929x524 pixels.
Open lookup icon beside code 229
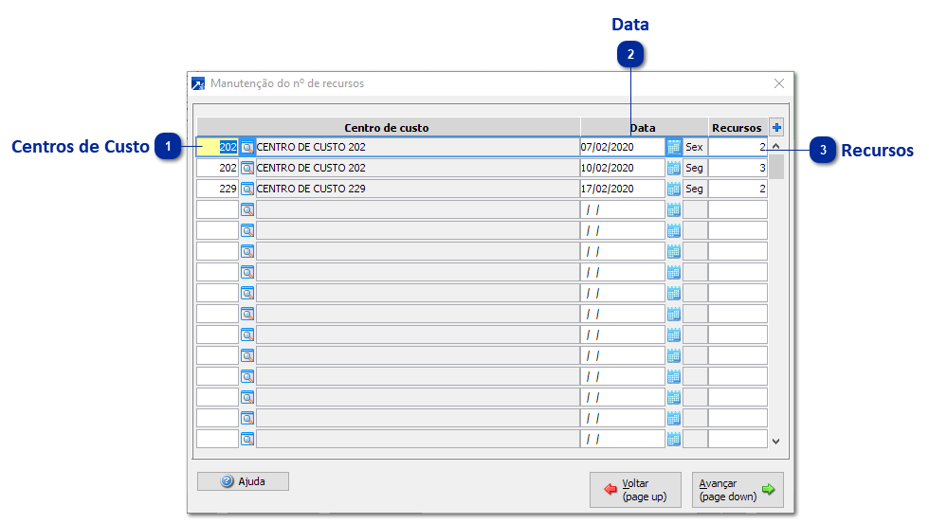[x=247, y=189]
